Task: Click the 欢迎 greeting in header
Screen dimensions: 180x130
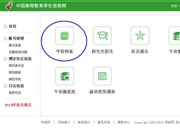Action: tap(174, 6)
